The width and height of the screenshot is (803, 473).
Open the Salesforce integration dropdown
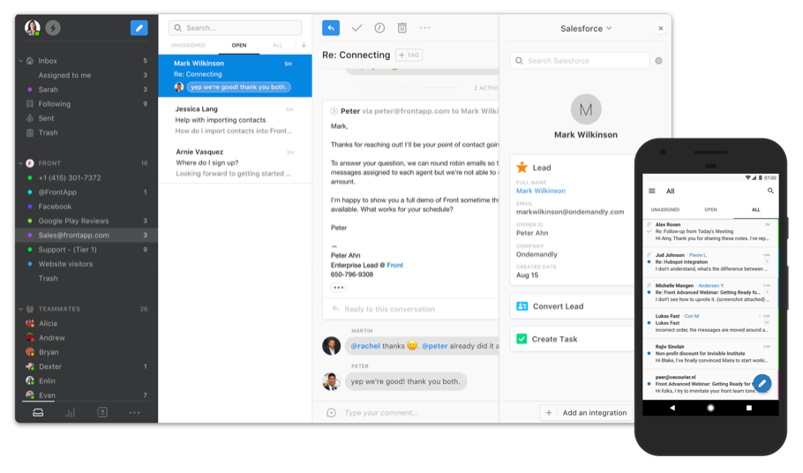[586, 28]
